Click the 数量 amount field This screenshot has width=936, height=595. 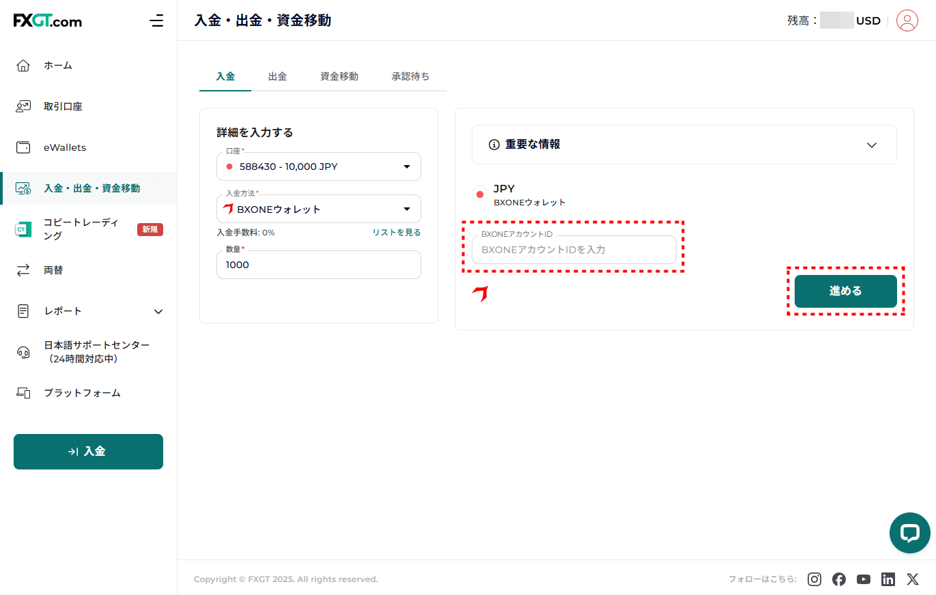319,265
